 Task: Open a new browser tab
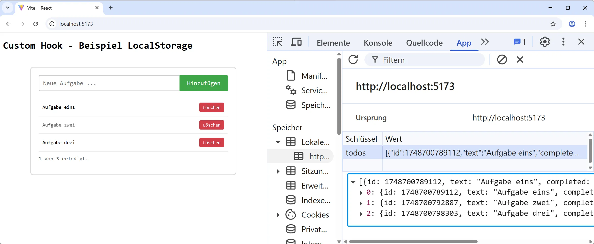(111, 8)
